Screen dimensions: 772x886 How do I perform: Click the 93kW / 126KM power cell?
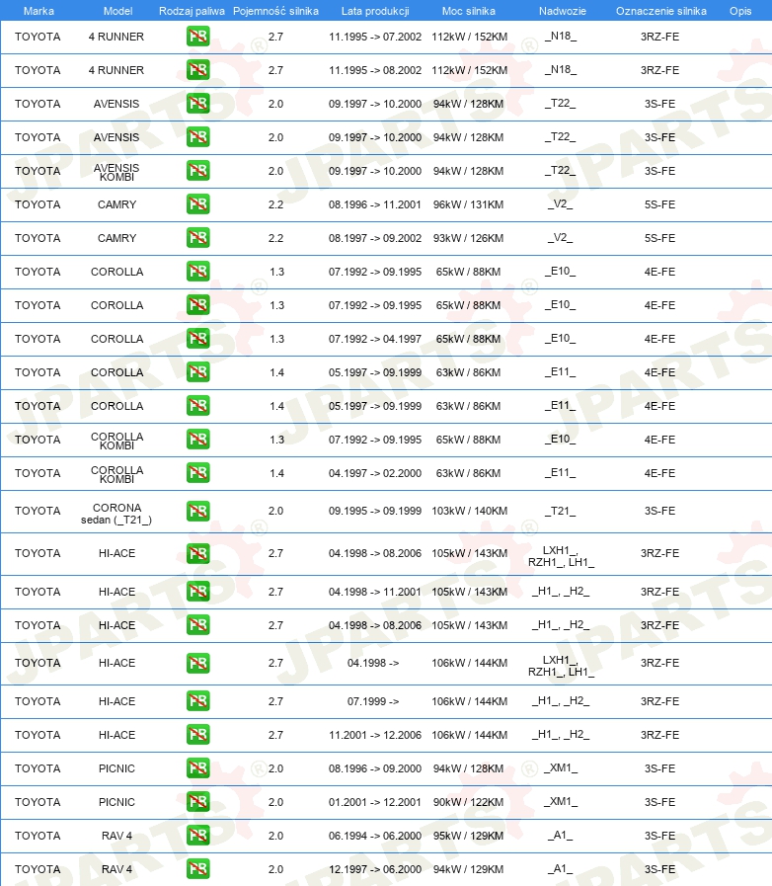pos(468,238)
